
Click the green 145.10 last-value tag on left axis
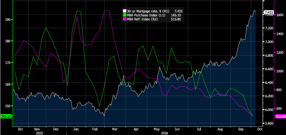click(x=6, y=116)
